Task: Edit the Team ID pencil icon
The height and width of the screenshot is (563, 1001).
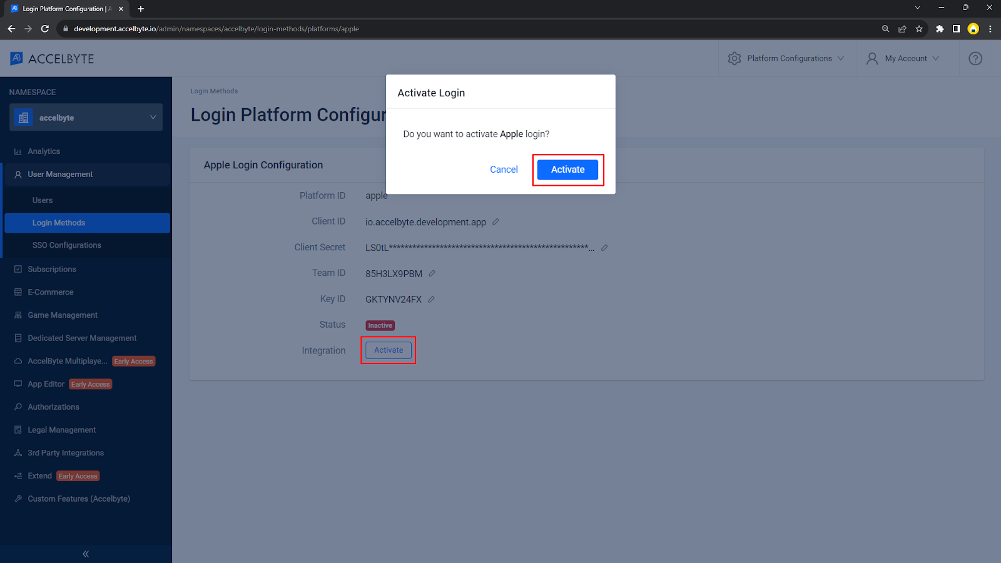Action: click(432, 273)
